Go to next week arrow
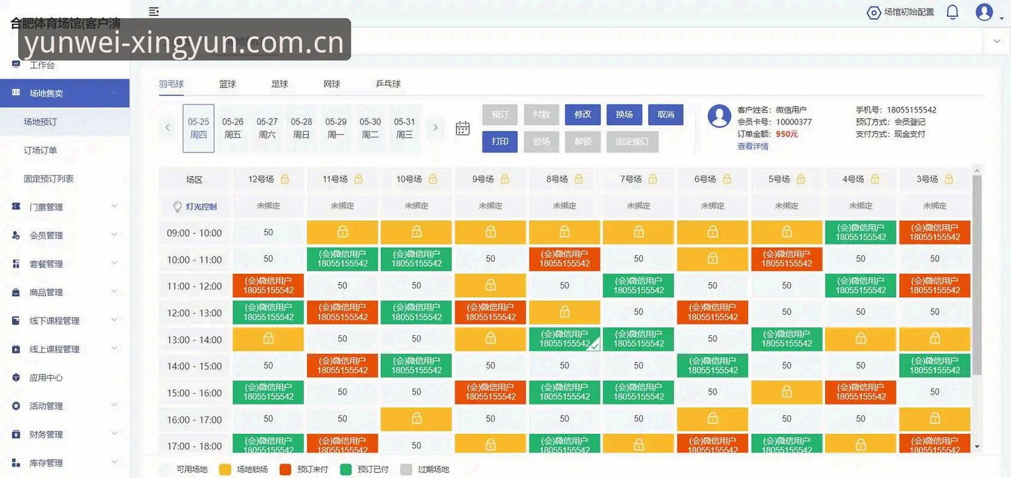 tap(435, 128)
